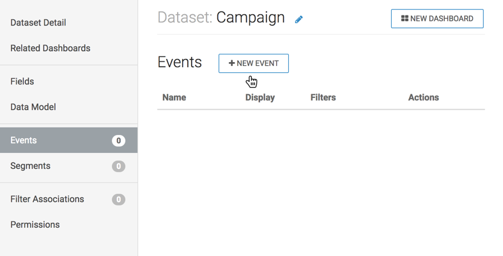Go to Related Dashboards
The height and width of the screenshot is (256, 503).
tap(50, 49)
